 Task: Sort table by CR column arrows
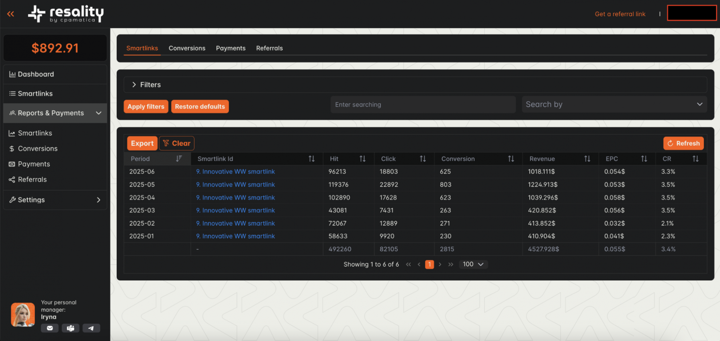(x=696, y=159)
